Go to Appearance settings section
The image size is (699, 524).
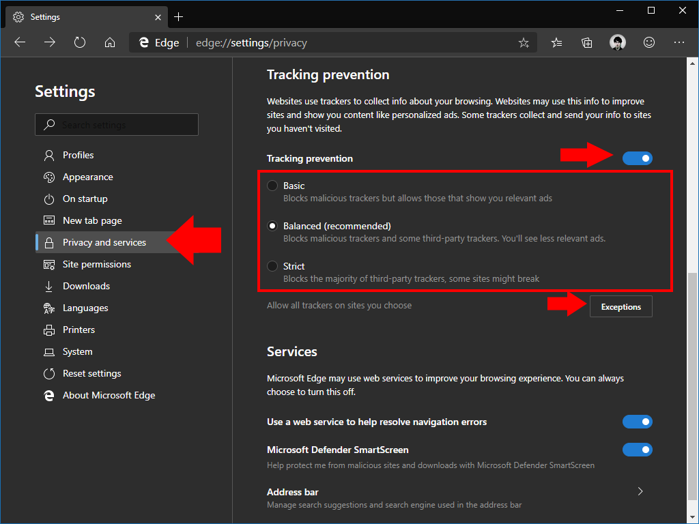[87, 177]
